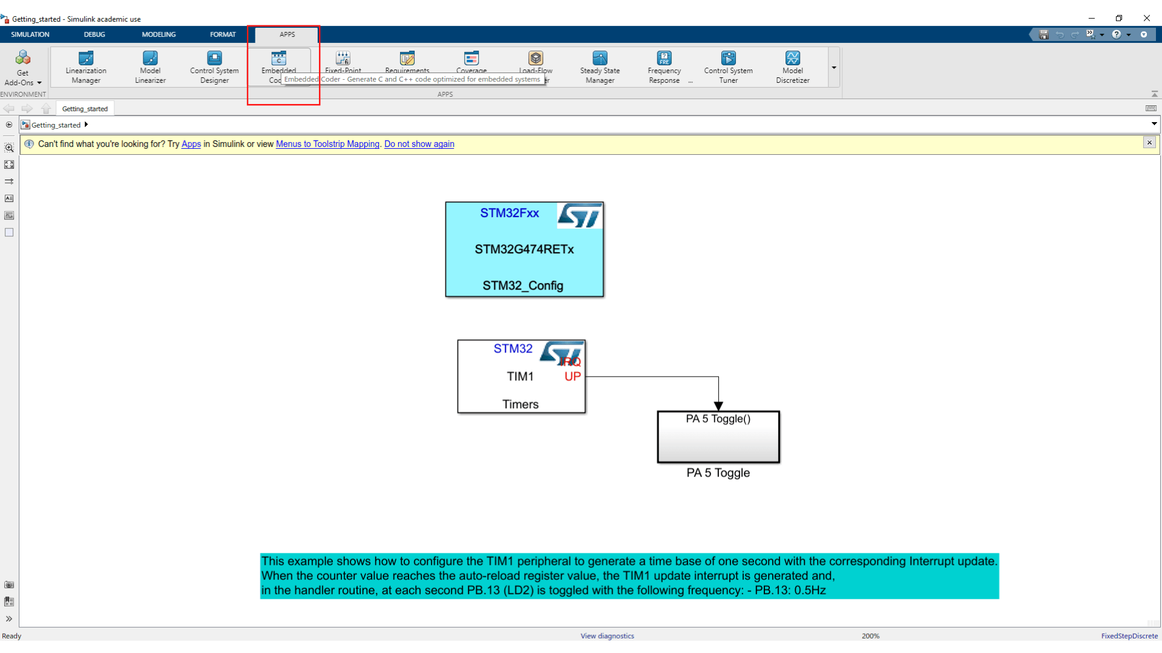Open the viewmarks icon in palette
This screenshot has height=653, width=1162.
pyautogui.click(x=9, y=602)
